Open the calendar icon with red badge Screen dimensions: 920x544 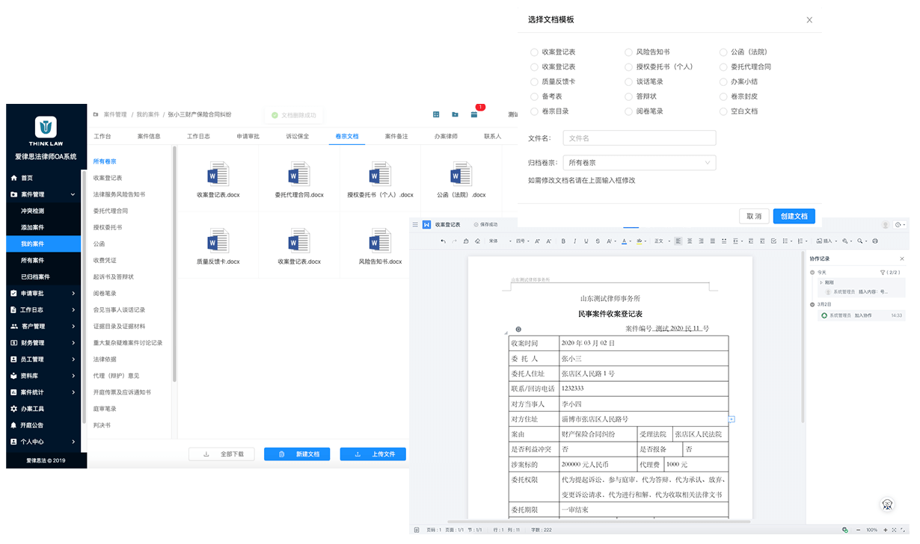[x=474, y=114]
